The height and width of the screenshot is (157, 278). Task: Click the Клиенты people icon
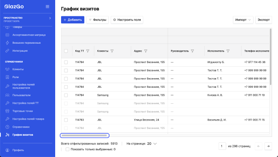7,69
